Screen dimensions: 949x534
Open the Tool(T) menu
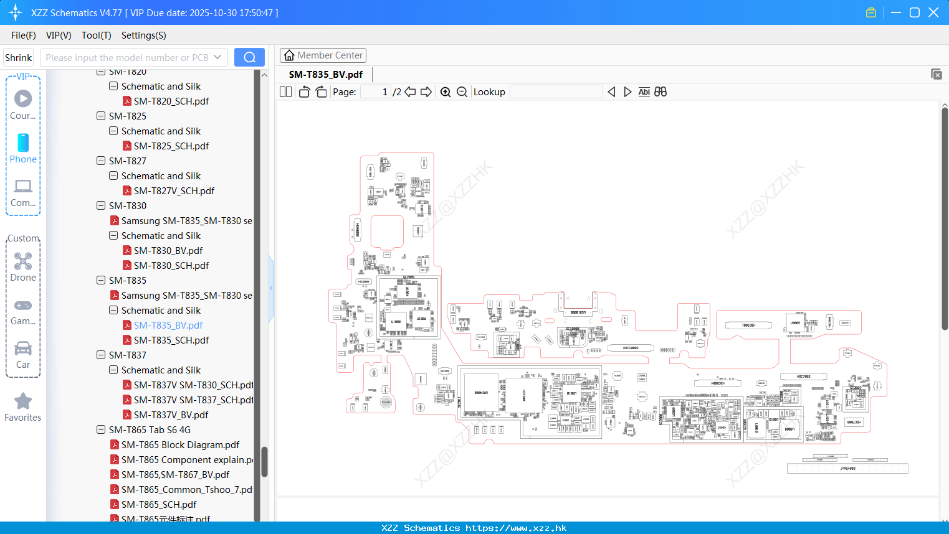click(x=97, y=35)
